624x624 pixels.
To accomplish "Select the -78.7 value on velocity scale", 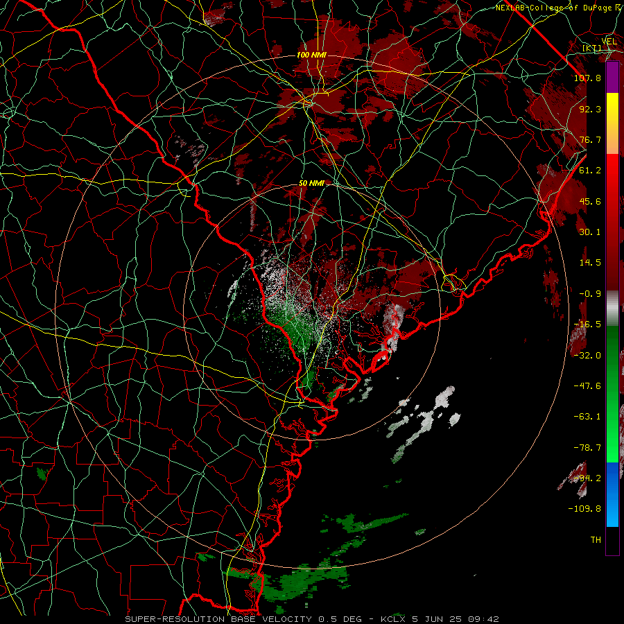I will [x=587, y=448].
